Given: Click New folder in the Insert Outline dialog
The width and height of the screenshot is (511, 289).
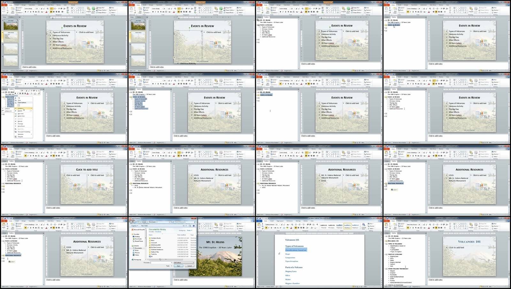Looking at the screenshot, I should point(144,226).
